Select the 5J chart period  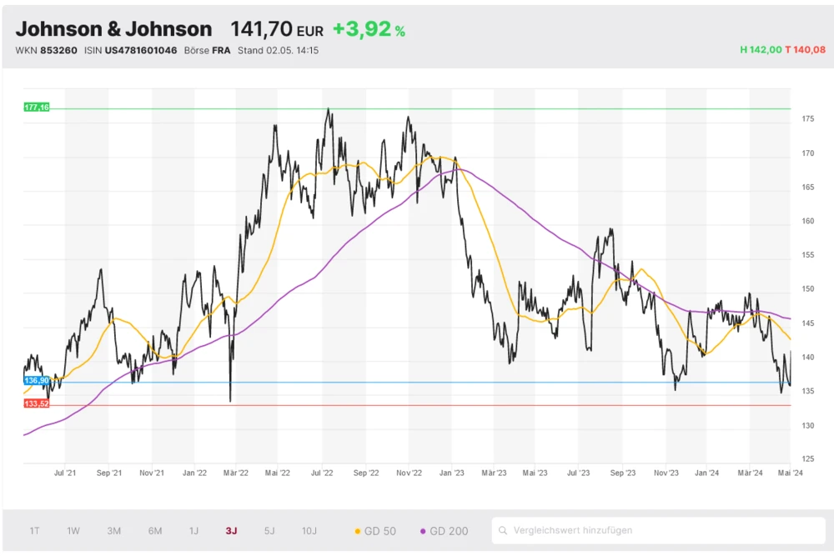269,530
